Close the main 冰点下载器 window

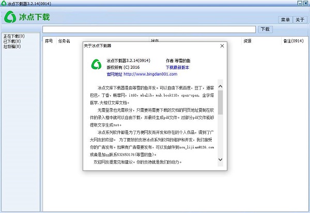(305, 3)
